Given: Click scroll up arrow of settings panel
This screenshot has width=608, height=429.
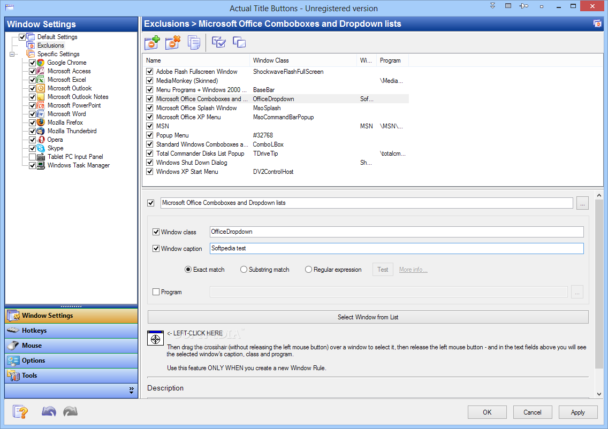Looking at the screenshot, I should tap(599, 195).
